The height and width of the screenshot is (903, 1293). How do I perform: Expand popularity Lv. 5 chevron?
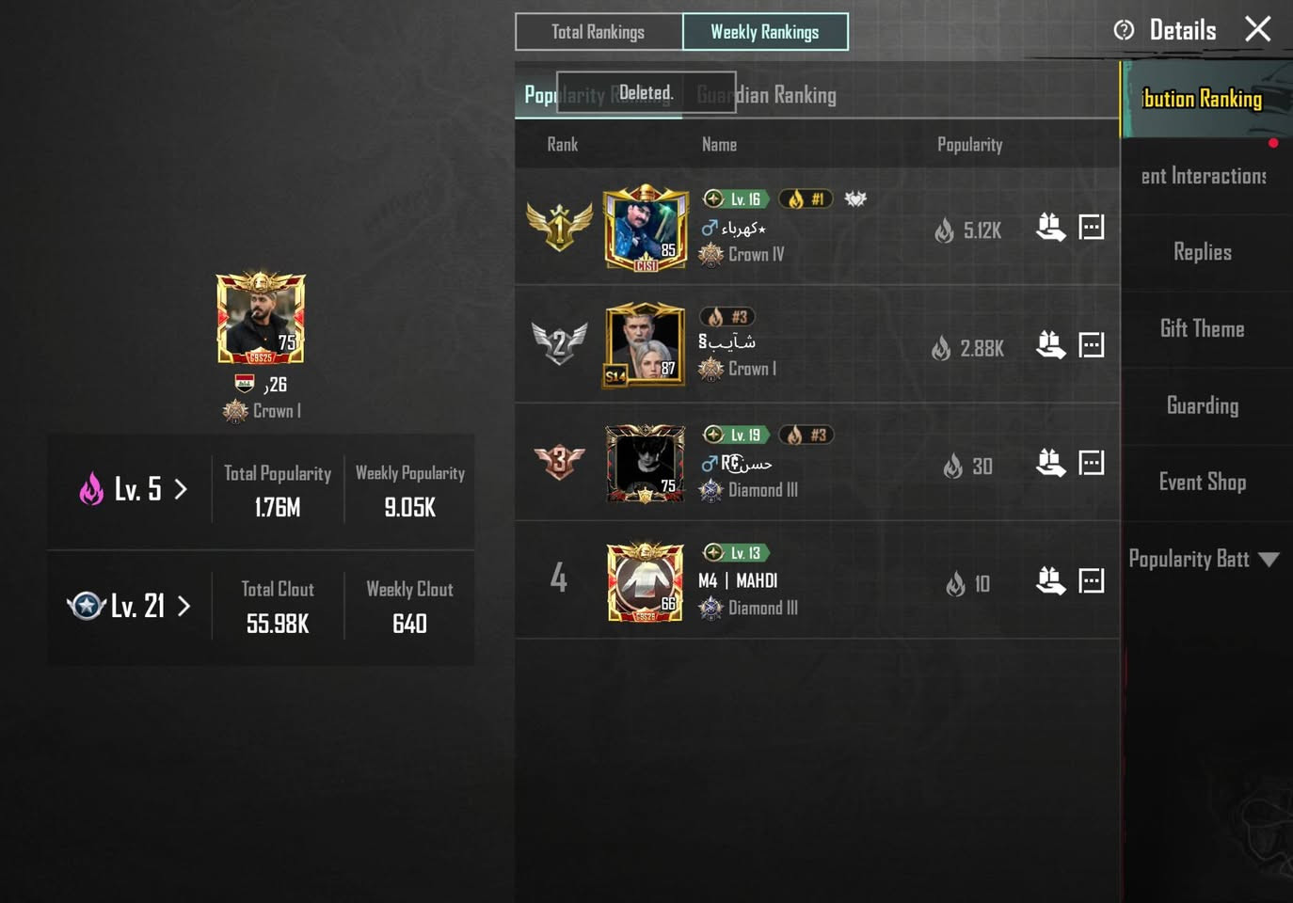[x=181, y=489]
